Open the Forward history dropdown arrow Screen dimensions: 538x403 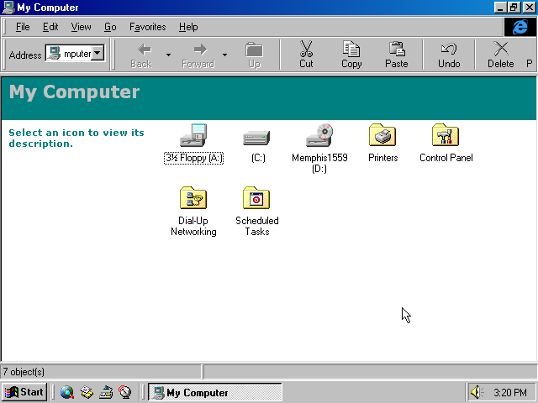click(x=224, y=55)
